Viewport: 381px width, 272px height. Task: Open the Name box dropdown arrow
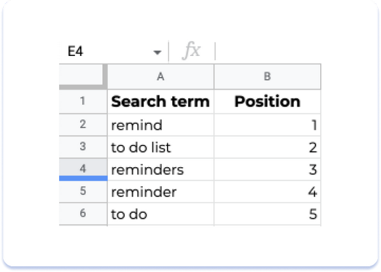pos(157,52)
